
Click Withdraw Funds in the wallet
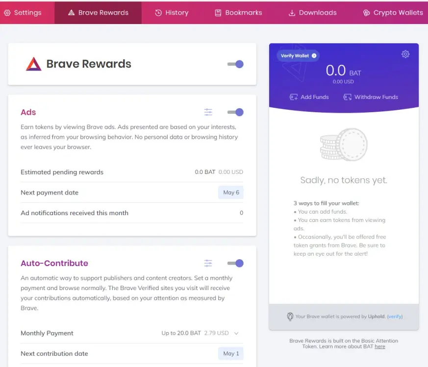pos(371,97)
